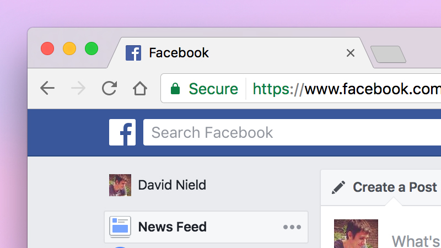Viewport: 441px width, 248px height.
Task: Go back using the browser back arrow
Action: pyautogui.click(x=47, y=88)
